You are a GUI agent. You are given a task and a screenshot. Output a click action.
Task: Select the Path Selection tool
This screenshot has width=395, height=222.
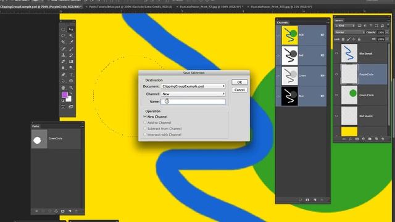click(63, 81)
